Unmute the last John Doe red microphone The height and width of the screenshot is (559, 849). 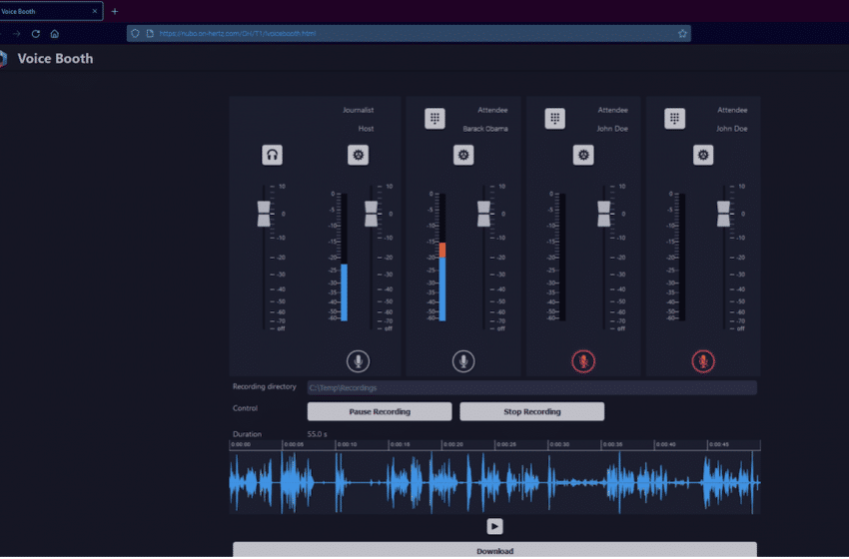(x=703, y=361)
